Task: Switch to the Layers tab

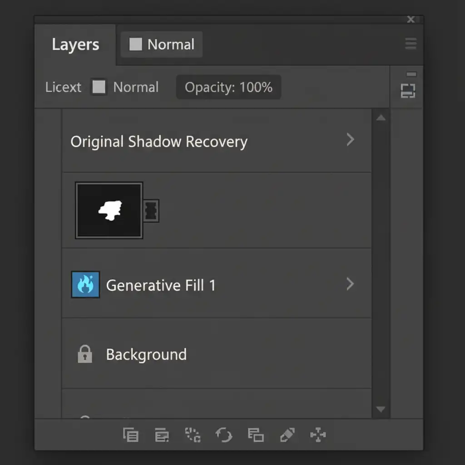Action: (75, 45)
